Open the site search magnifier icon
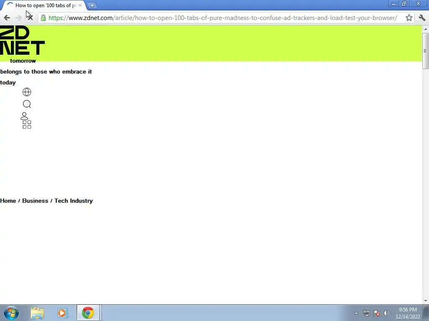Image resolution: width=429 pixels, height=321 pixels. coord(27,104)
